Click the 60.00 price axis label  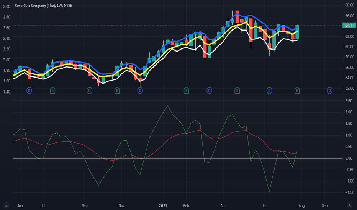[x=349, y=47]
